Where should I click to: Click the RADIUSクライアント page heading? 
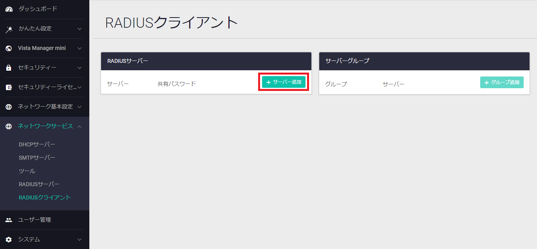point(172,23)
